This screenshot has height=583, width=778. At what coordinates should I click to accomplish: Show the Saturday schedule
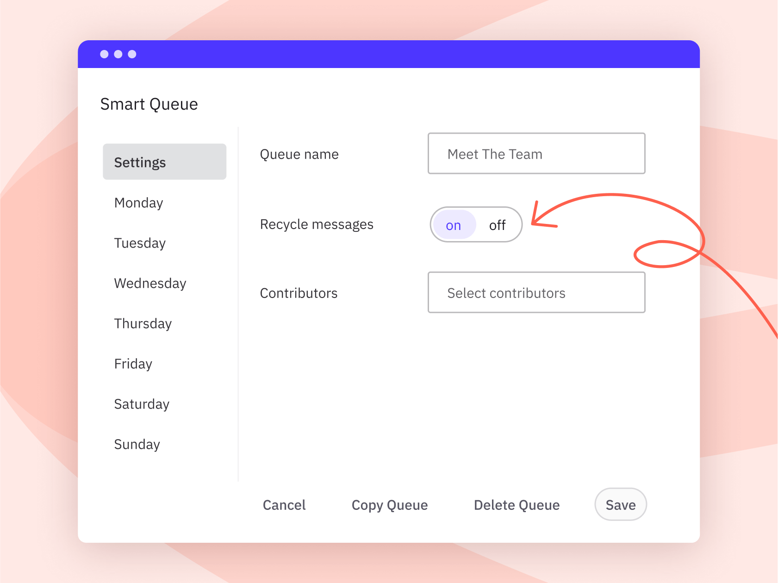pyautogui.click(x=142, y=404)
